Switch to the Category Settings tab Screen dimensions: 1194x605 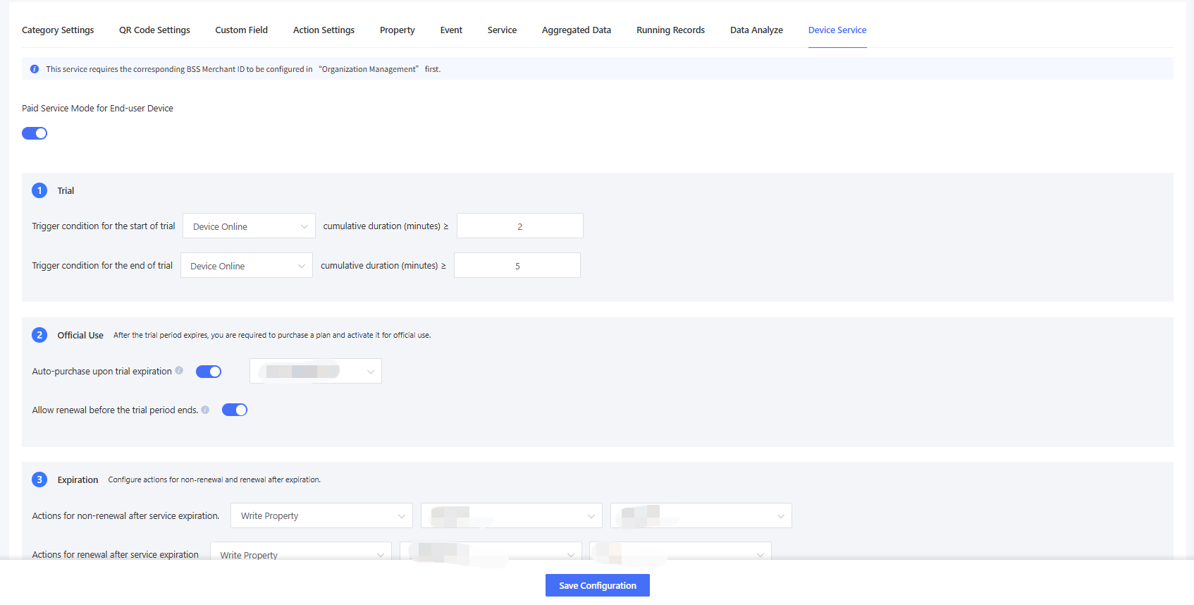click(58, 30)
